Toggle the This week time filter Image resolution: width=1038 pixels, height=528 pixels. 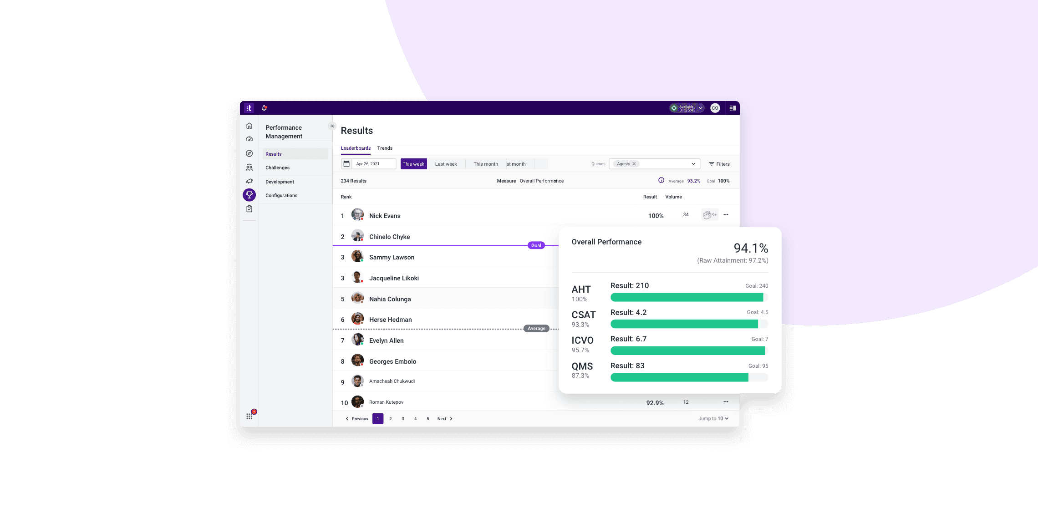(x=413, y=164)
